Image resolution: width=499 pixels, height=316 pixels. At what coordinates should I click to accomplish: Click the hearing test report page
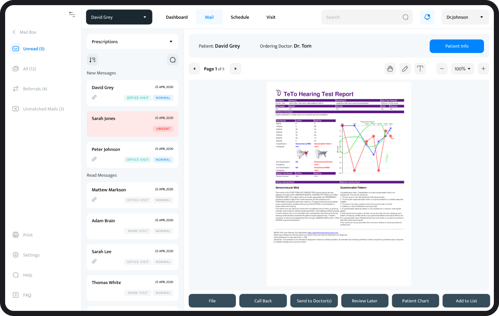[339, 184]
